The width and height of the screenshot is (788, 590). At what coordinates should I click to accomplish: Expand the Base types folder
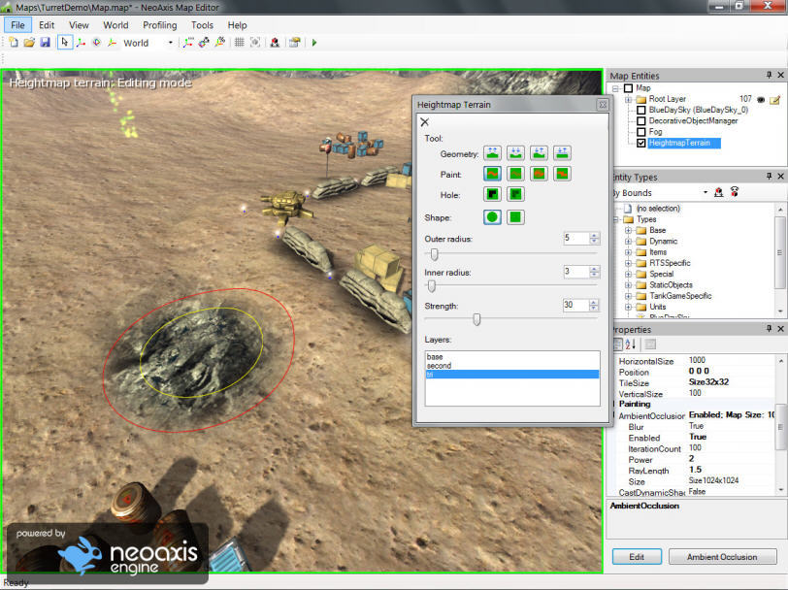point(628,230)
